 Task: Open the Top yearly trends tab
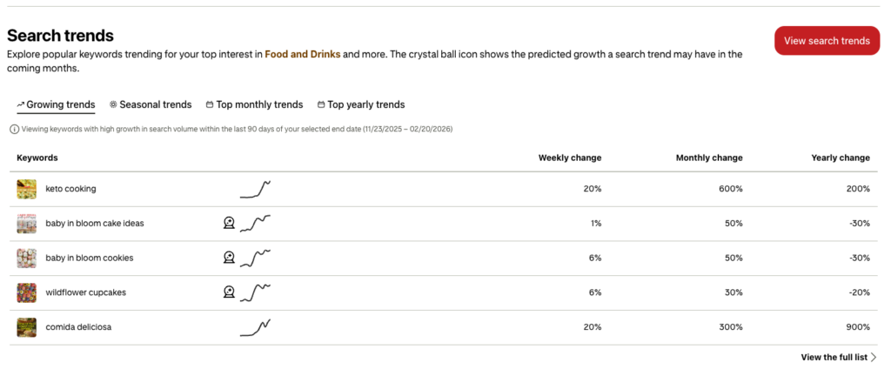[x=361, y=104]
